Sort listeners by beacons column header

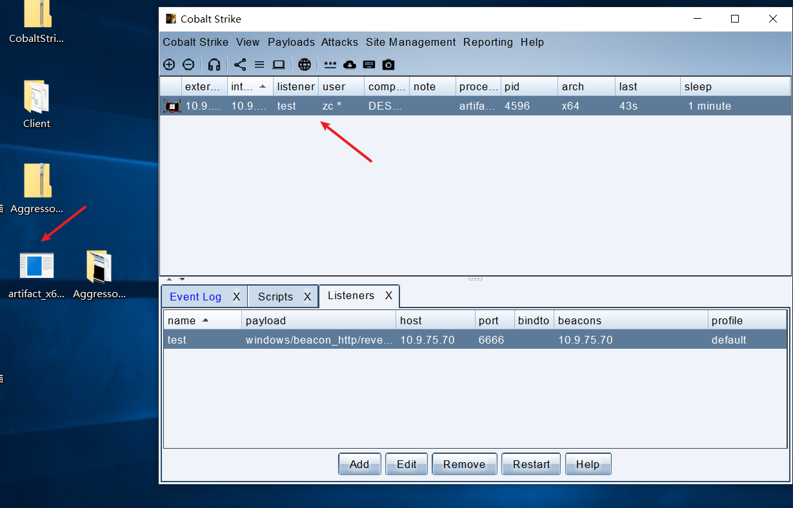pos(630,320)
